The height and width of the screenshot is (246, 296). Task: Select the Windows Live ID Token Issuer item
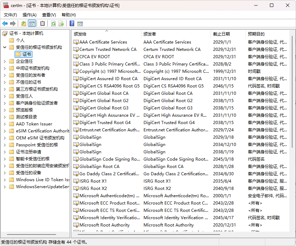coord(42,180)
